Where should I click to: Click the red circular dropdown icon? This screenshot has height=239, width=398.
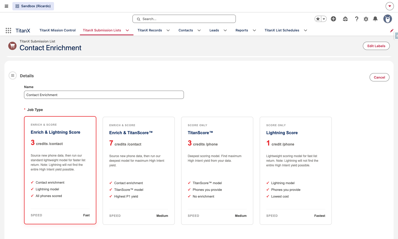(x=390, y=6)
